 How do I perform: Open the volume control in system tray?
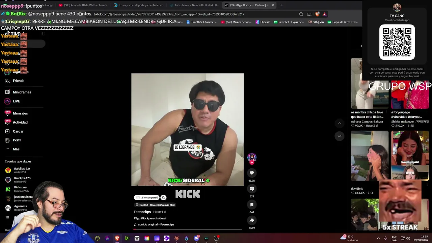pos(408,238)
